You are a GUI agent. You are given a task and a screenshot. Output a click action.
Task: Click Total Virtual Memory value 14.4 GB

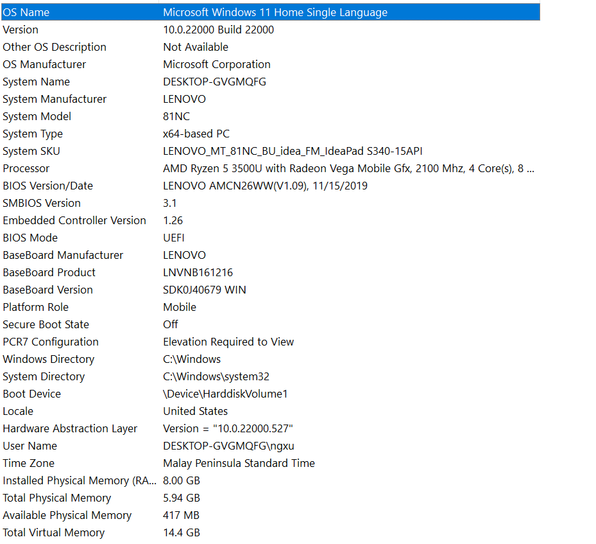point(182,532)
